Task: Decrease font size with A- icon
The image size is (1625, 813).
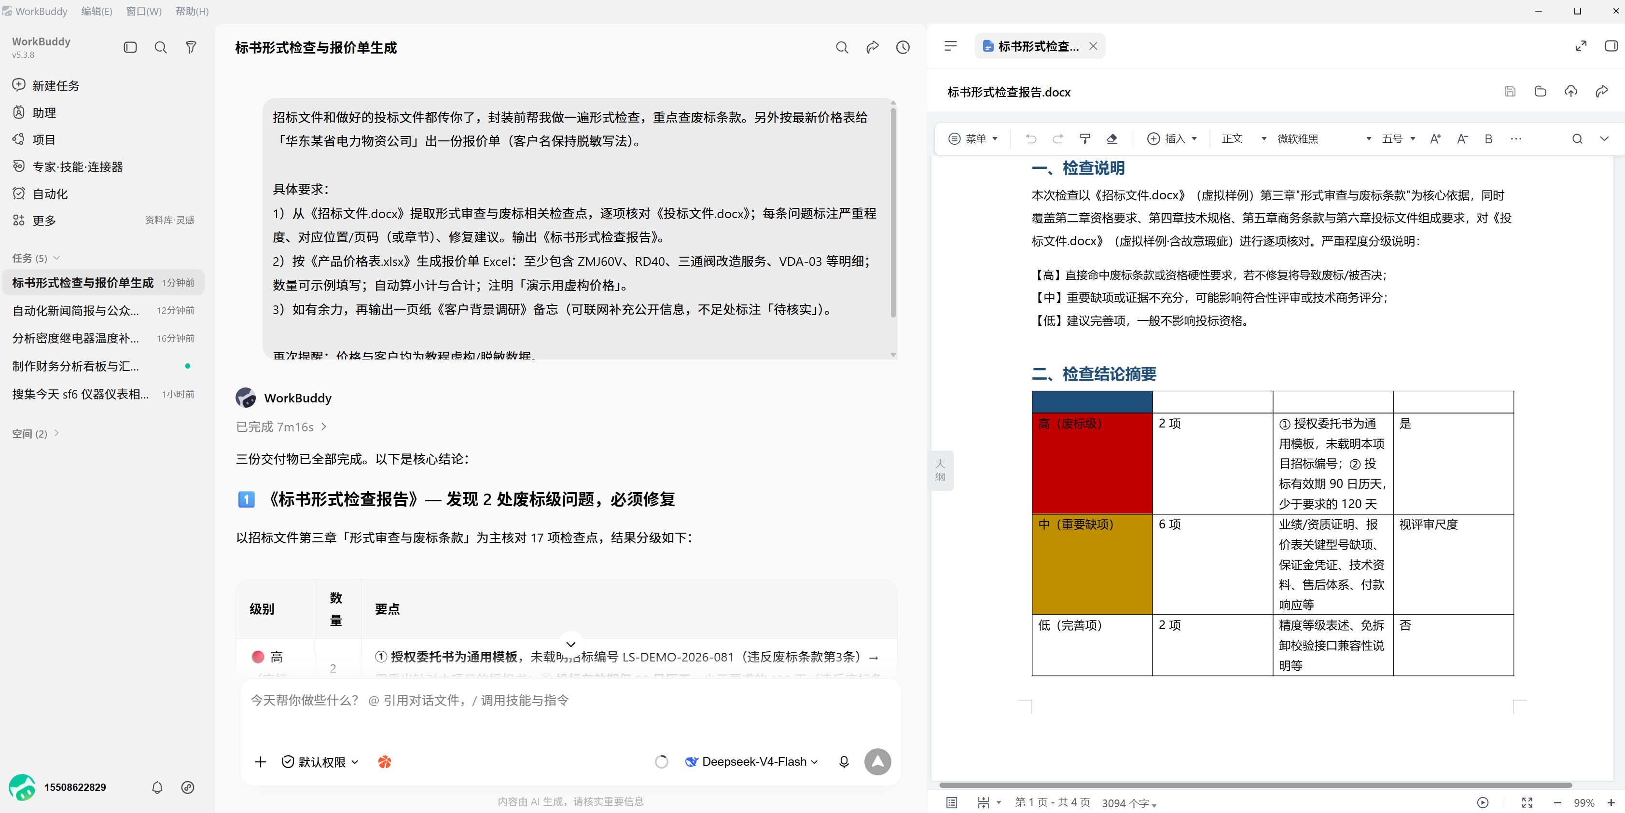Action: [1462, 139]
